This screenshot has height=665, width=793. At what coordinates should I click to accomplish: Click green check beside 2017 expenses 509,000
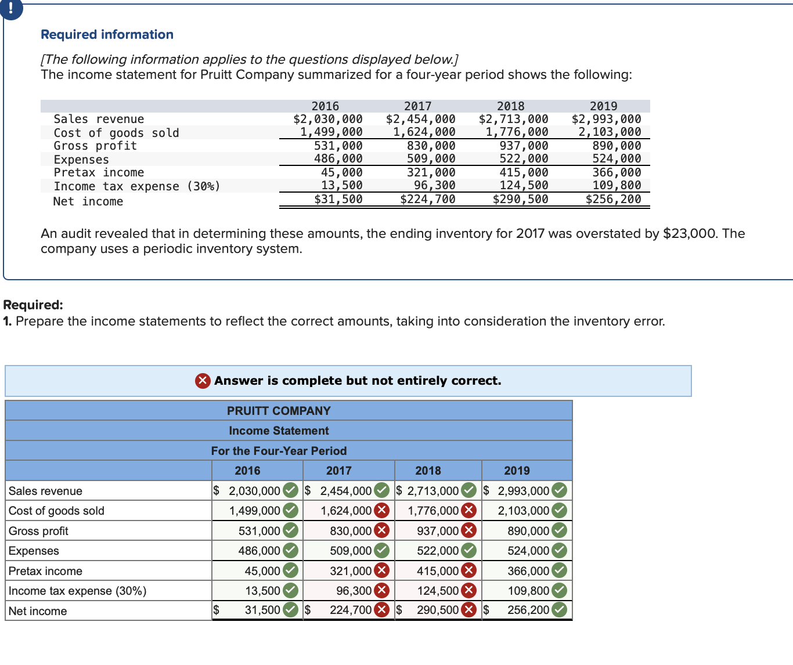382,550
